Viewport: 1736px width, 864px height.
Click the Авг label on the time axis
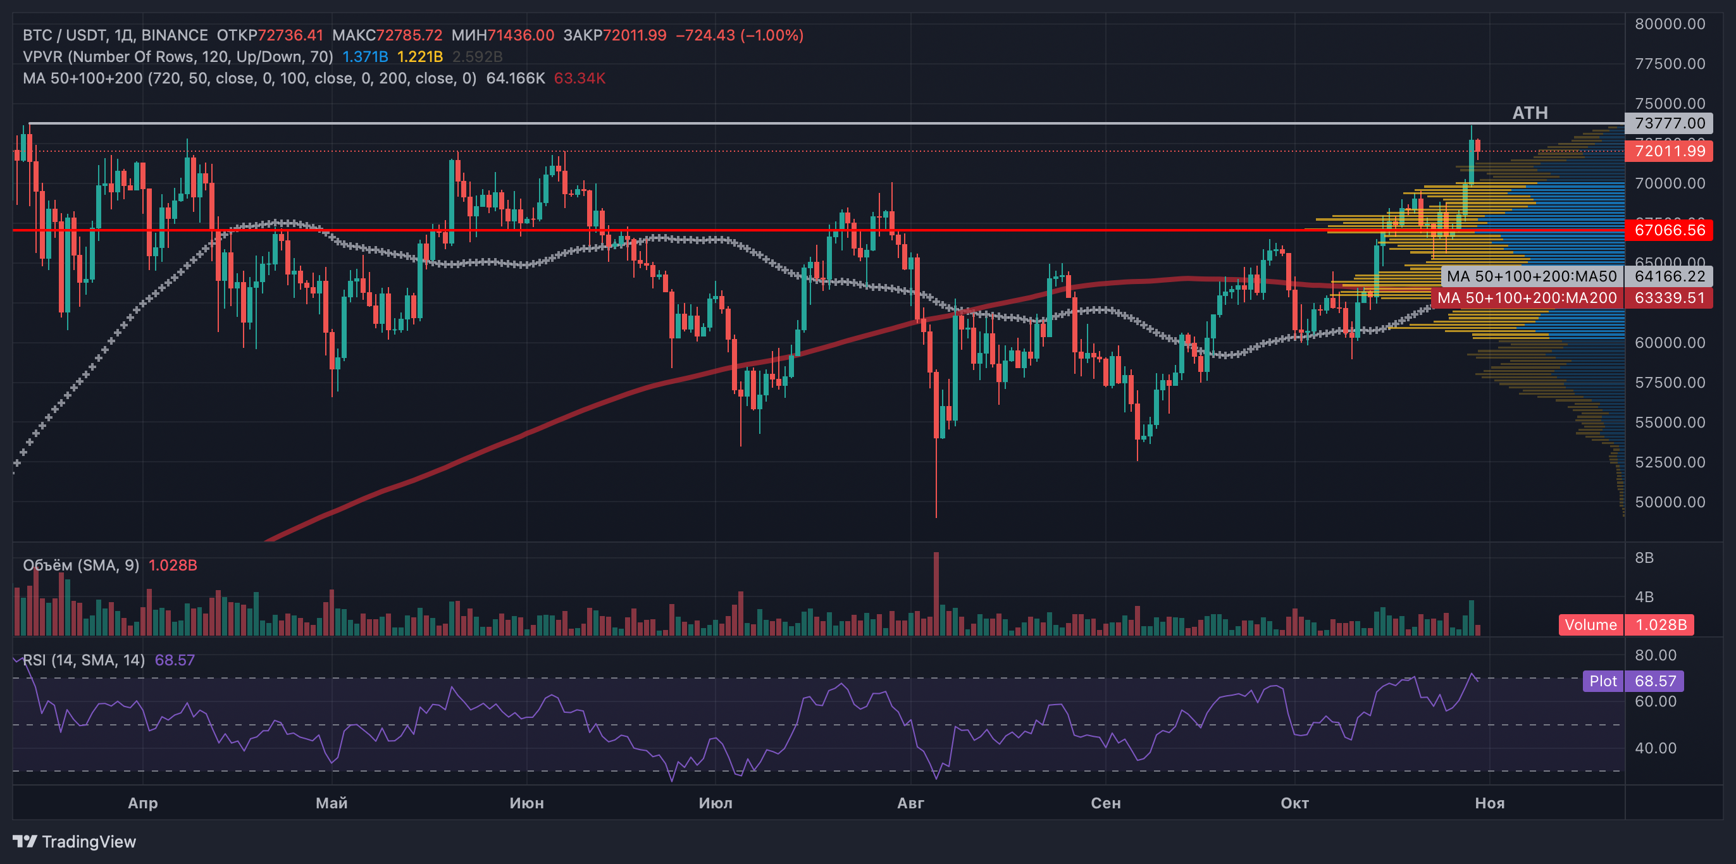pos(910,803)
